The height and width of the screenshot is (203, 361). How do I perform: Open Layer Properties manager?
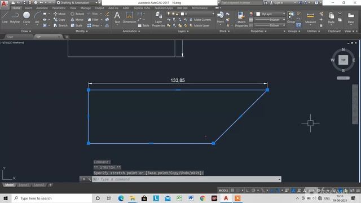click(x=159, y=19)
